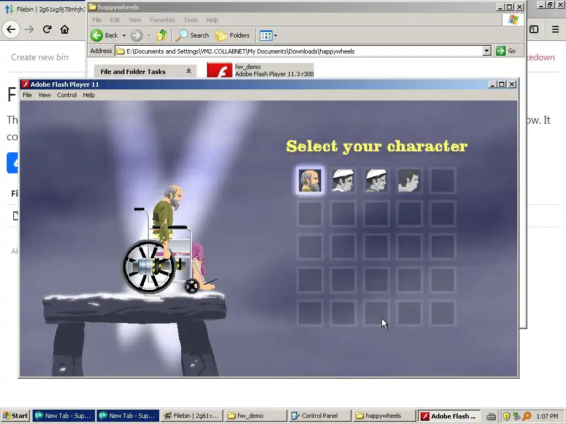The width and height of the screenshot is (566, 424).
Task: Click the orange magnifier tray icon
Action: (527, 416)
